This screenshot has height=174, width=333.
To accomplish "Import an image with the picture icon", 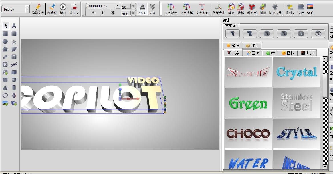I will click(5, 103).
